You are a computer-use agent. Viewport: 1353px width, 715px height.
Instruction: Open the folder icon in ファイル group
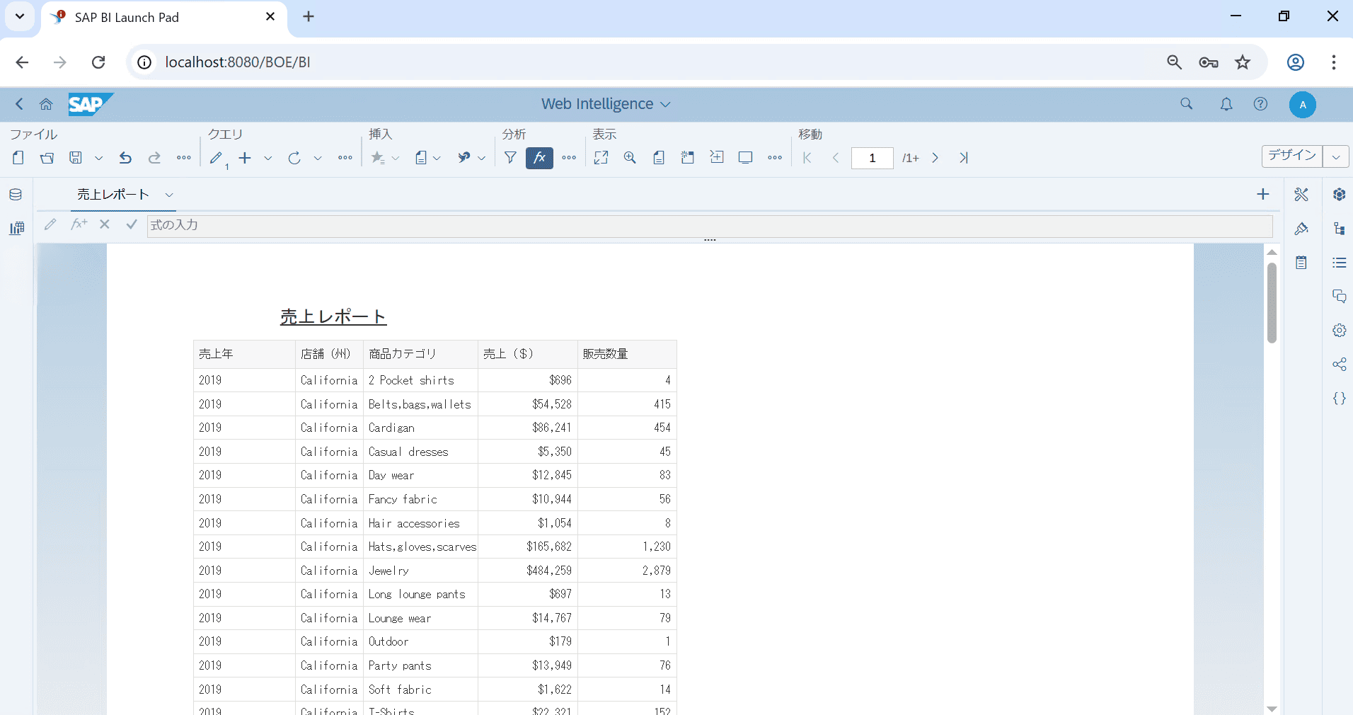[x=47, y=158]
